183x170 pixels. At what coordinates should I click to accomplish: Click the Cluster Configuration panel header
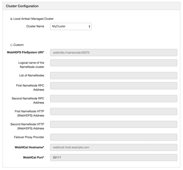[91, 6]
